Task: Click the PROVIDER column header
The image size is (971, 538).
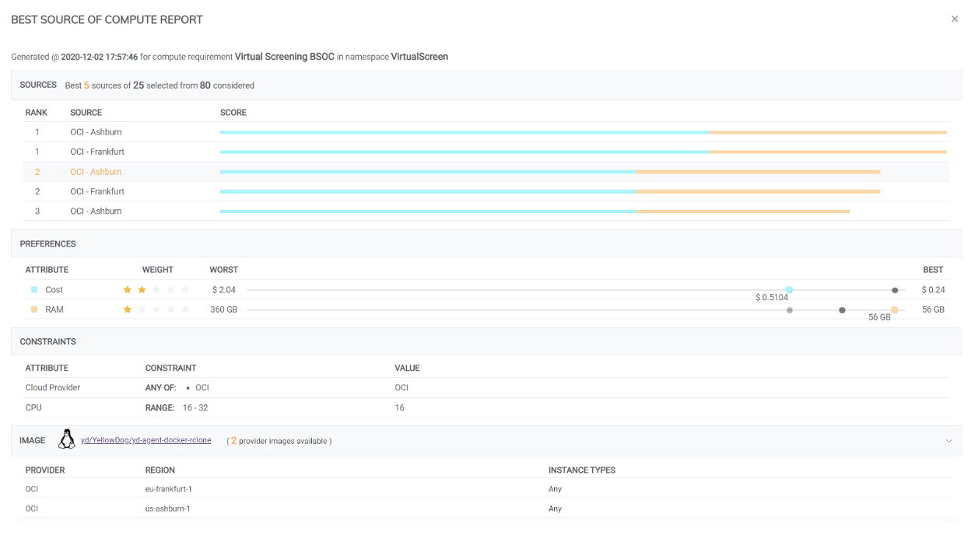Action: point(45,470)
